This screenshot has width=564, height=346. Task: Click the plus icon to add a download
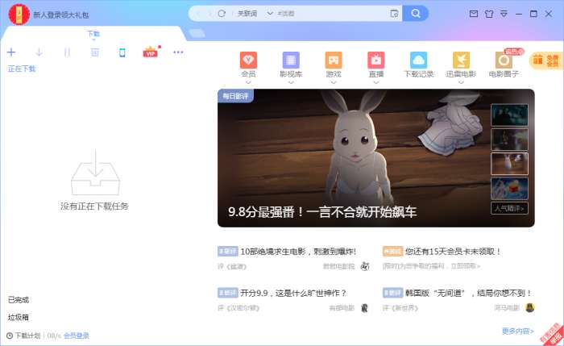tap(11, 52)
